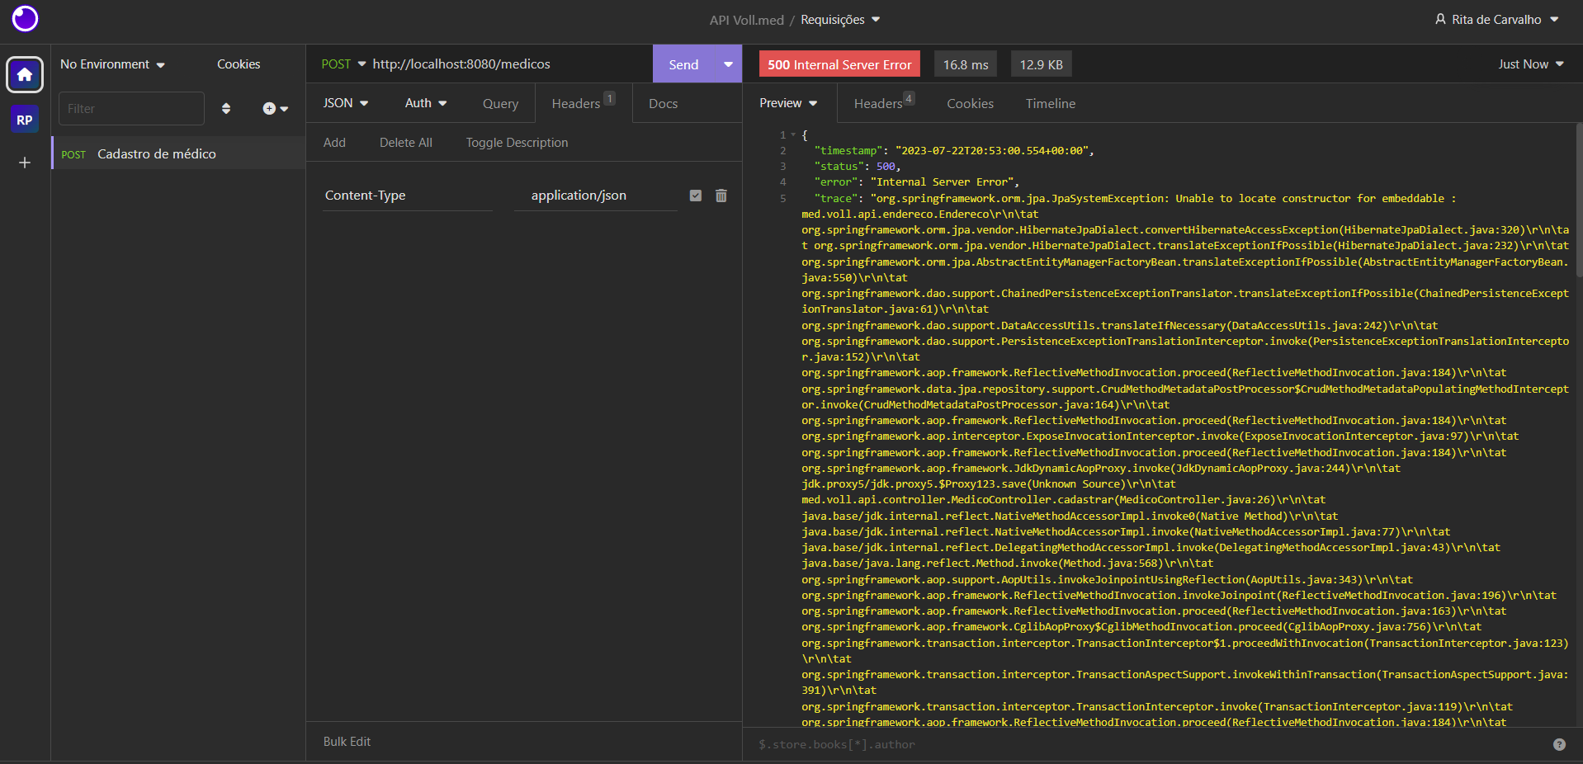1583x764 pixels.
Task: Select the request Headers tab
Action: pos(584,103)
